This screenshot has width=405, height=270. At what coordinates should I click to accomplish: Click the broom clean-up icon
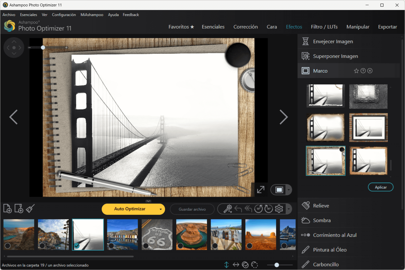[30, 209]
